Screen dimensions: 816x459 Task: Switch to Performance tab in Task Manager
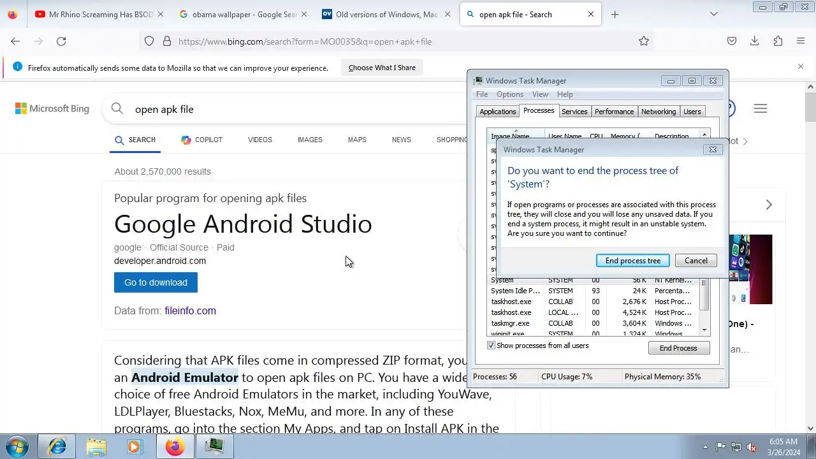click(614, 112)
